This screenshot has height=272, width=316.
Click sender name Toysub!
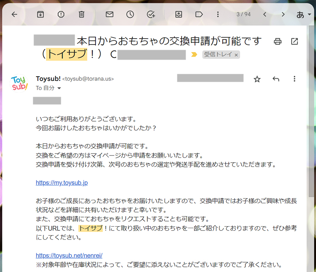click(48, 79)
